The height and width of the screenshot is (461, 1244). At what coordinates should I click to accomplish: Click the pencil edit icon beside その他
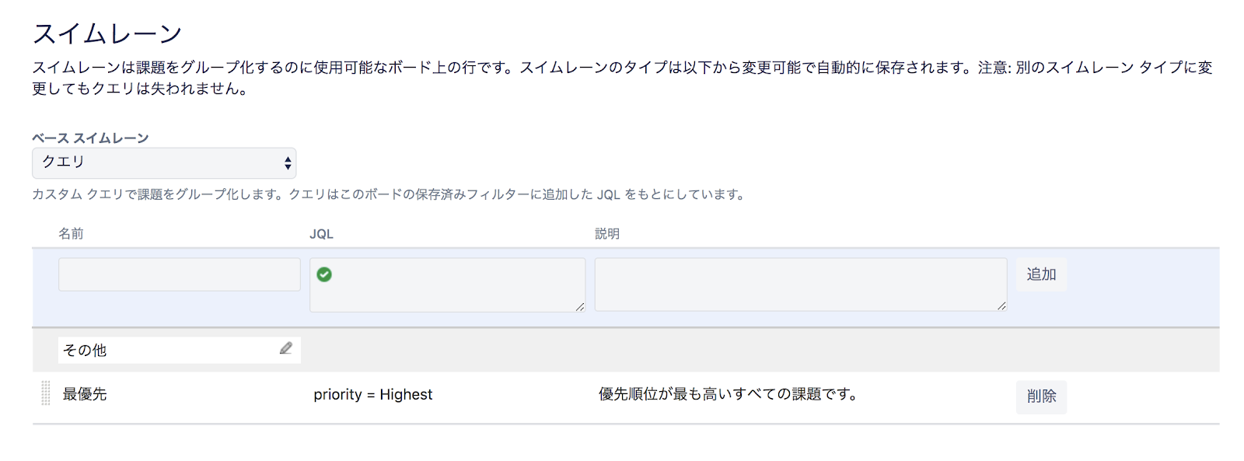(286, 348)
